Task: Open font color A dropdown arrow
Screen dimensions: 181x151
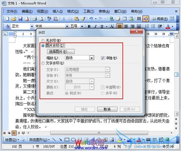Action: pos(173,27)
